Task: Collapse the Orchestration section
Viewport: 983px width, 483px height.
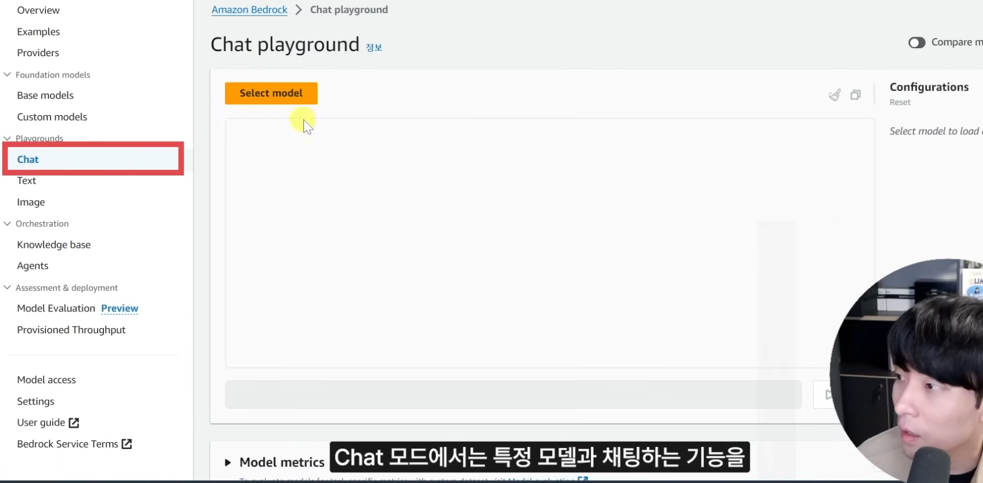Action: coord(7,224)
